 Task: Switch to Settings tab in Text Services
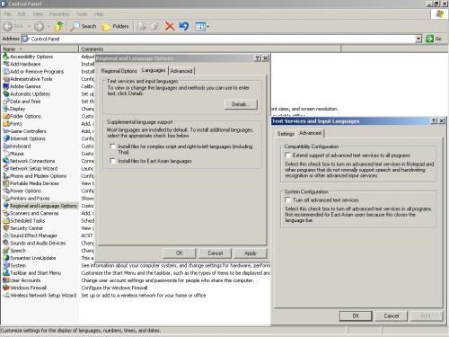[286, 134]
